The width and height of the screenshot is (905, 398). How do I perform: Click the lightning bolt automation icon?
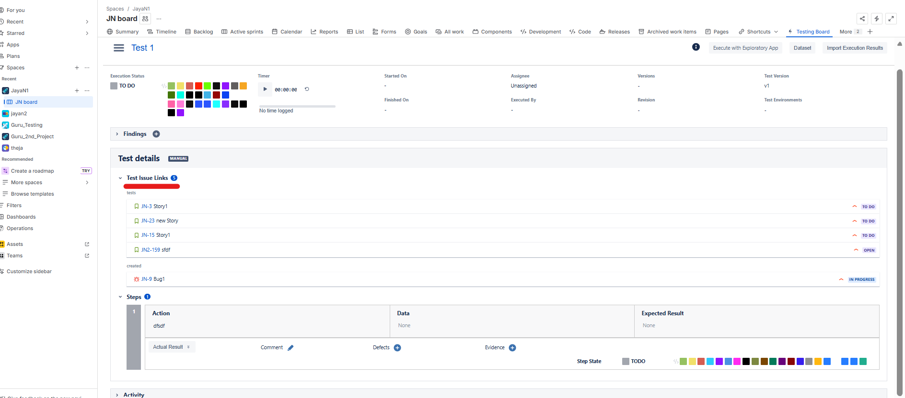877,19
